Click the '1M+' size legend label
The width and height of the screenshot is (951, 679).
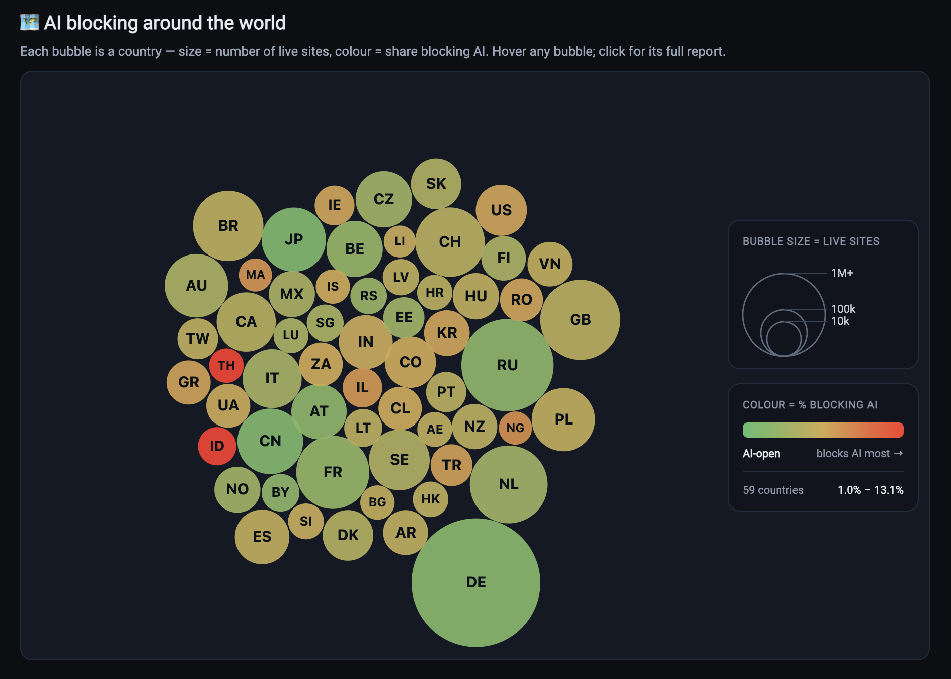[x=842, y=273]
